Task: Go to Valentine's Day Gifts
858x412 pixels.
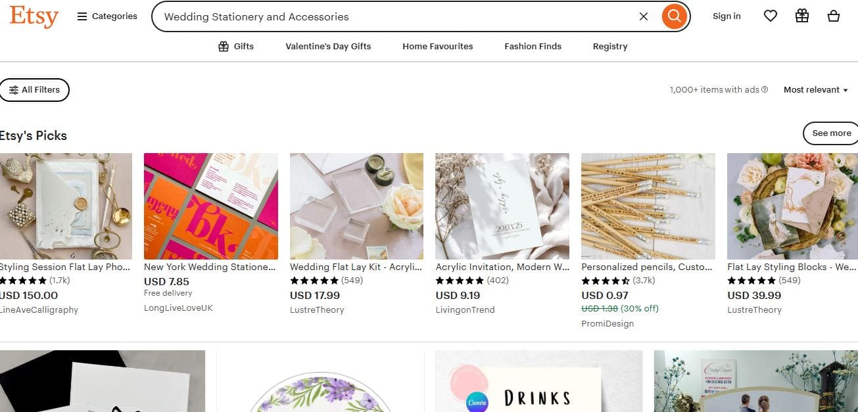Action: (328, 47)
